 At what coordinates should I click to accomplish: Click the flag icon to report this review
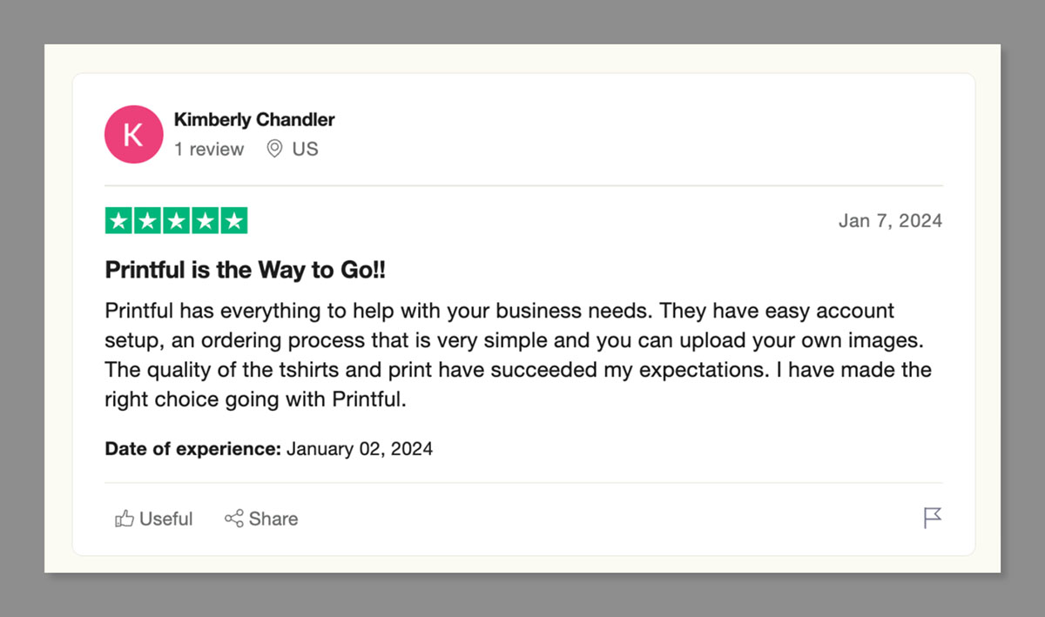[933, 518]
